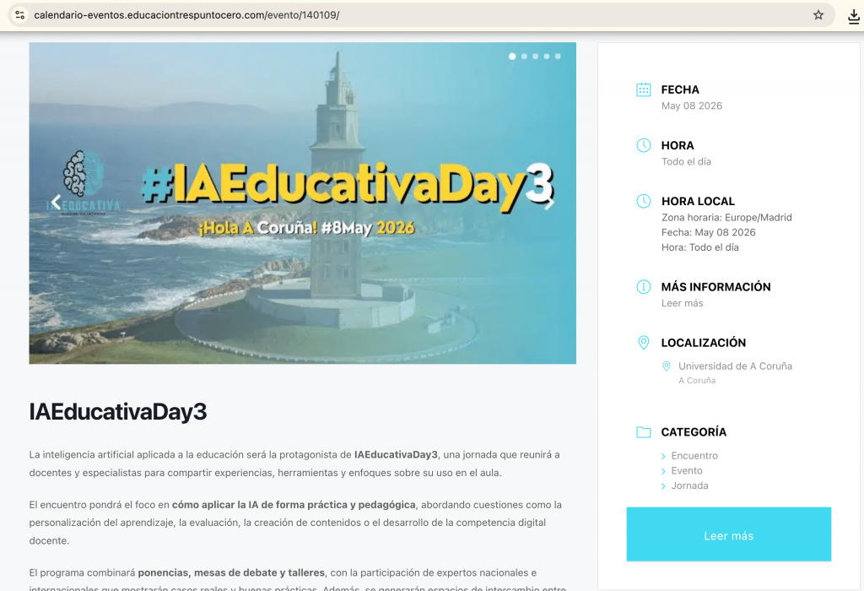
Task: Open the Jornada category link
Action: 689,485
